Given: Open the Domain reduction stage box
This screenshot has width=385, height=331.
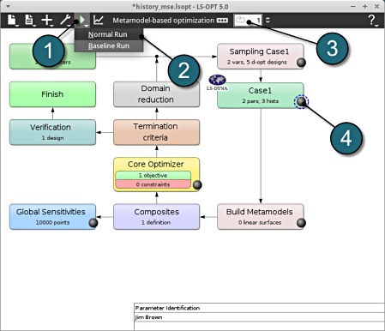Looking at the screenshot, I should click(156, 94).
